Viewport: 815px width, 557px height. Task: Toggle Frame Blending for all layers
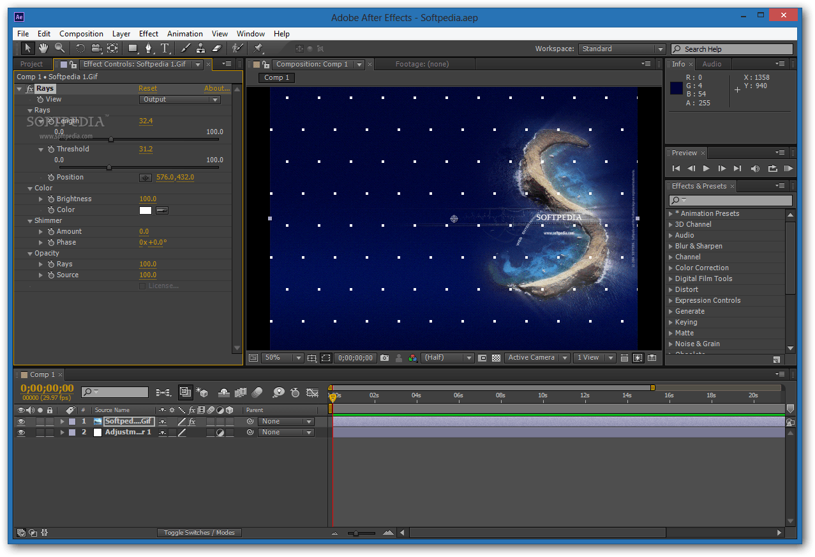coord(241,392)
